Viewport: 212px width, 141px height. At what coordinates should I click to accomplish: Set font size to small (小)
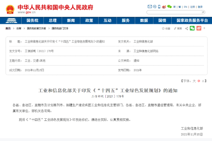[203, 81]
